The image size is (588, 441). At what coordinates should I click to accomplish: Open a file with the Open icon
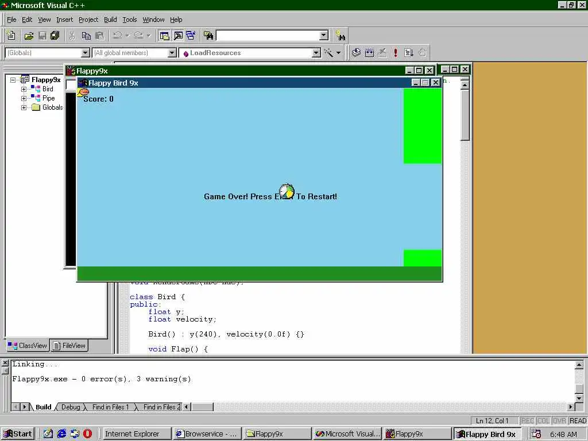(29, 36)
